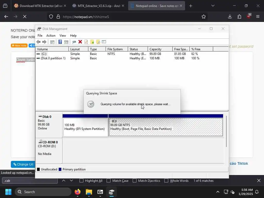
Task: Click the Windows taskbar Search box
Action: [43, 192]
